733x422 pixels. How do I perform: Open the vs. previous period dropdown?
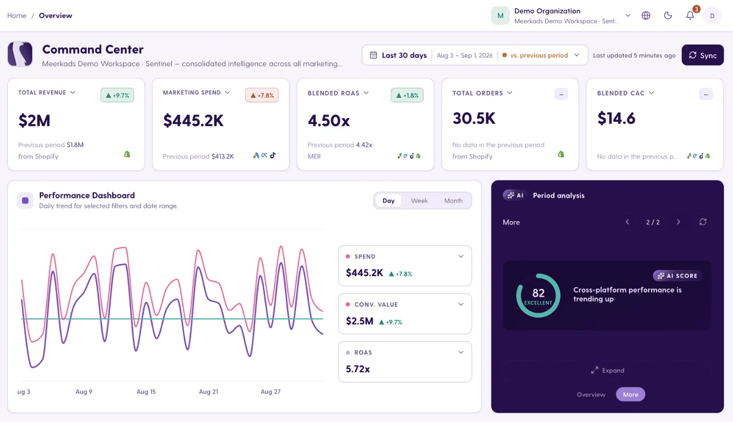point(541,55)
